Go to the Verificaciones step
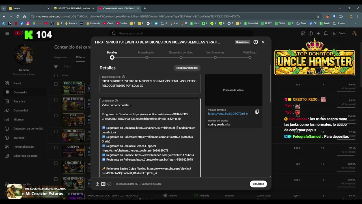The width and height of the screenshot is (362, 204). (x=215, y=55)
